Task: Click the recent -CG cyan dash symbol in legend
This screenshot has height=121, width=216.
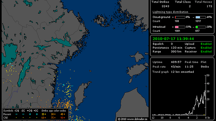Action: click(x=17, y=114)
